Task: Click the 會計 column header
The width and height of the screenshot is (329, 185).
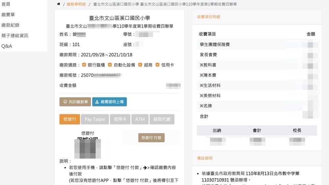Action: click(x=257, y=131)
